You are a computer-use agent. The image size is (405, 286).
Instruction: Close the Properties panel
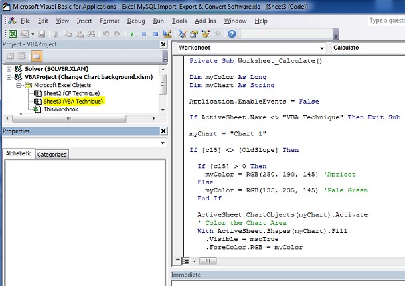[164, 131]
